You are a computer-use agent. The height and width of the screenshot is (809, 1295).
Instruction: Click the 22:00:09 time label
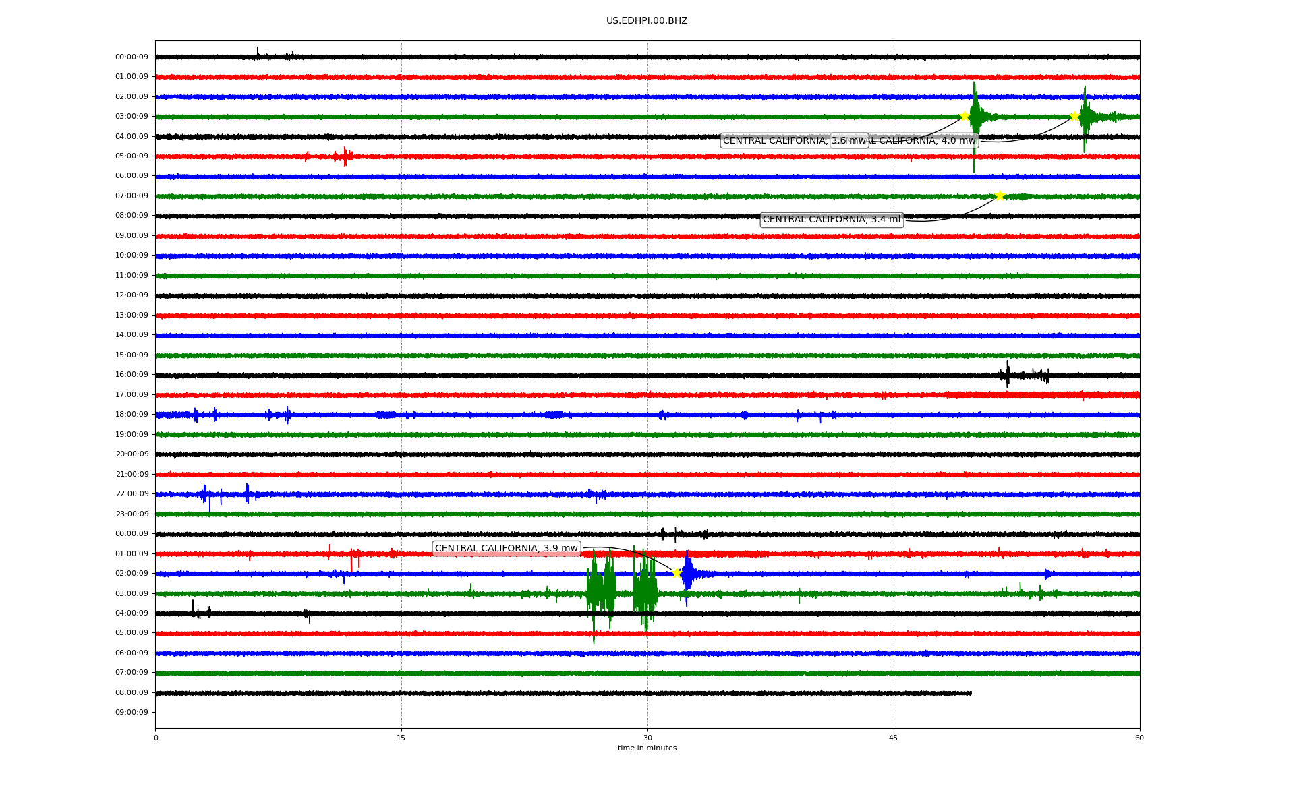(x=132, y=494)
